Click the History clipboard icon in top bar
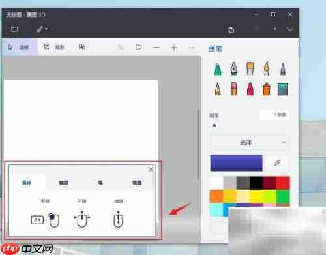 coord(231,29)
